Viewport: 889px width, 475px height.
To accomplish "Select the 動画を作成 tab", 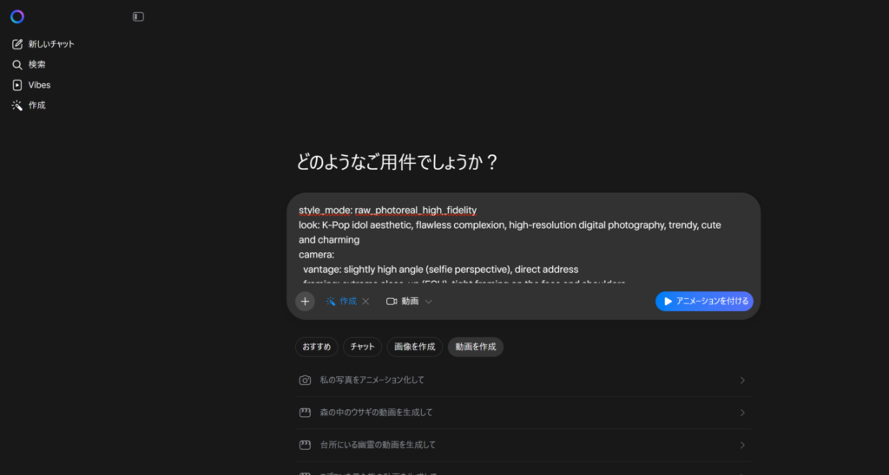I will 475,347.
